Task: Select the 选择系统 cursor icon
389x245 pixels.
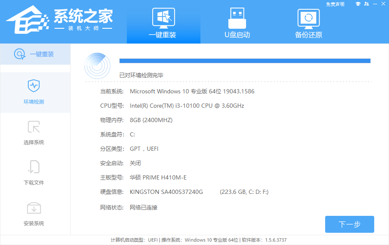Action: pos(34,127)
